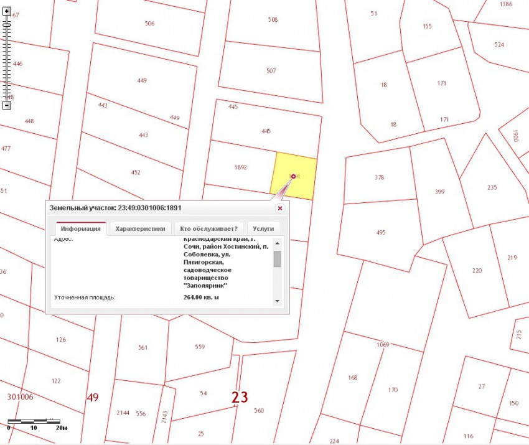Zoom in with the plus button
The width and height of the screenshot is (529, 445).
[7, 11]
